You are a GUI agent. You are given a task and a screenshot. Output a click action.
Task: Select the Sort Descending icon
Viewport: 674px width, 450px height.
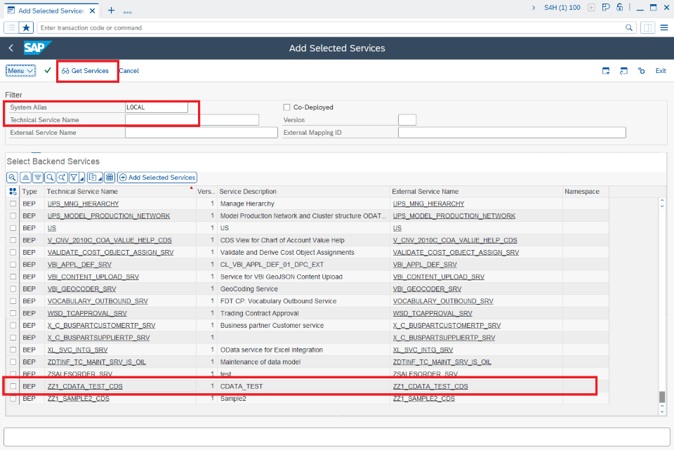click(37, 177)
